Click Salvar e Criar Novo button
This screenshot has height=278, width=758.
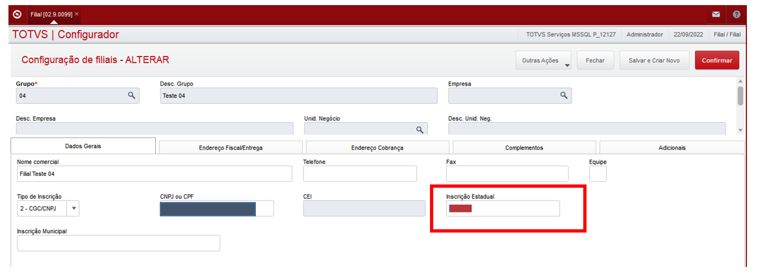(654, 60)
